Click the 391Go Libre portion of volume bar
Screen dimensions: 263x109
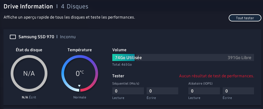[x=194, y=57]
